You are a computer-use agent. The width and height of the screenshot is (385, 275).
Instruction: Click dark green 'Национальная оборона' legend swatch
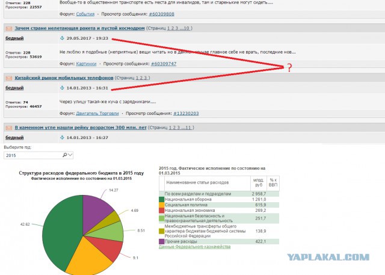click(162, 199)
